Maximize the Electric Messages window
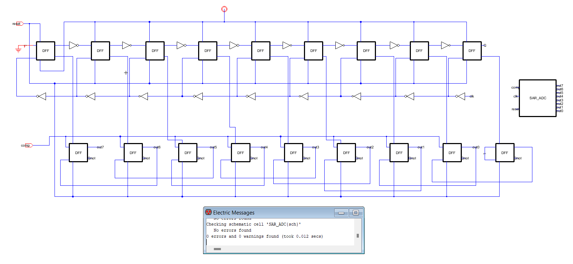 point(356,213)
